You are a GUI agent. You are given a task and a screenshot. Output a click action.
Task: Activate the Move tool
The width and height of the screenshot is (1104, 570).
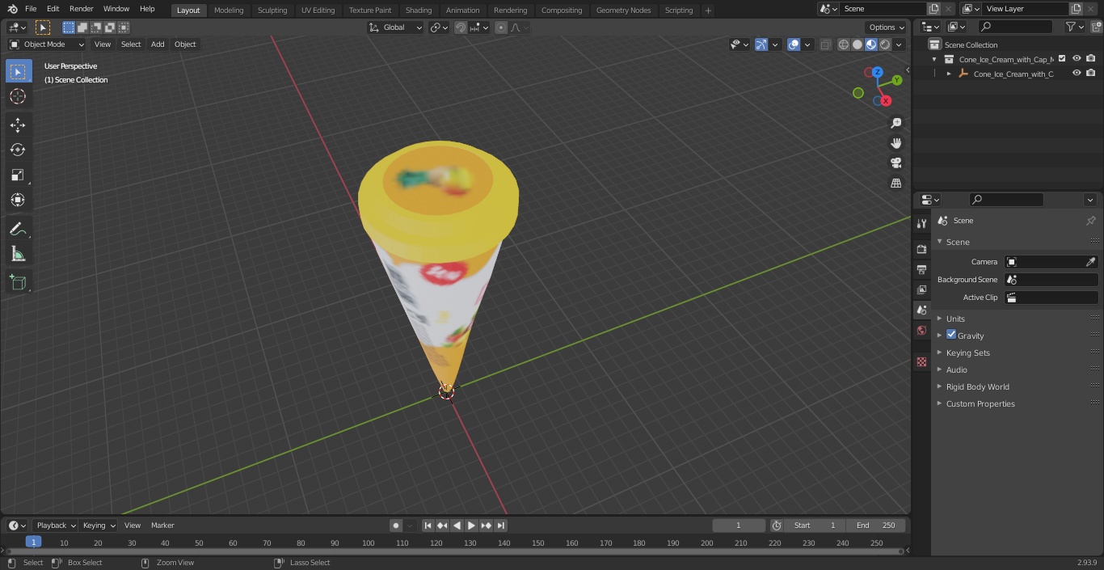(x=18, y=125)
